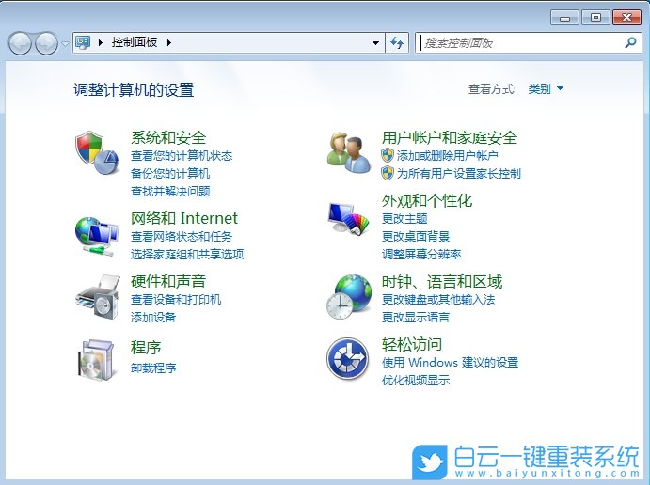Screen dimensions: 650x485
Task: Open 程序 category heading
Action: pyautogui.click(x=146, y=347)
